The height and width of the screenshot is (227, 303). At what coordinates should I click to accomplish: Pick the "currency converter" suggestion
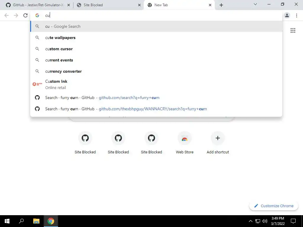[x=156, y=71]
